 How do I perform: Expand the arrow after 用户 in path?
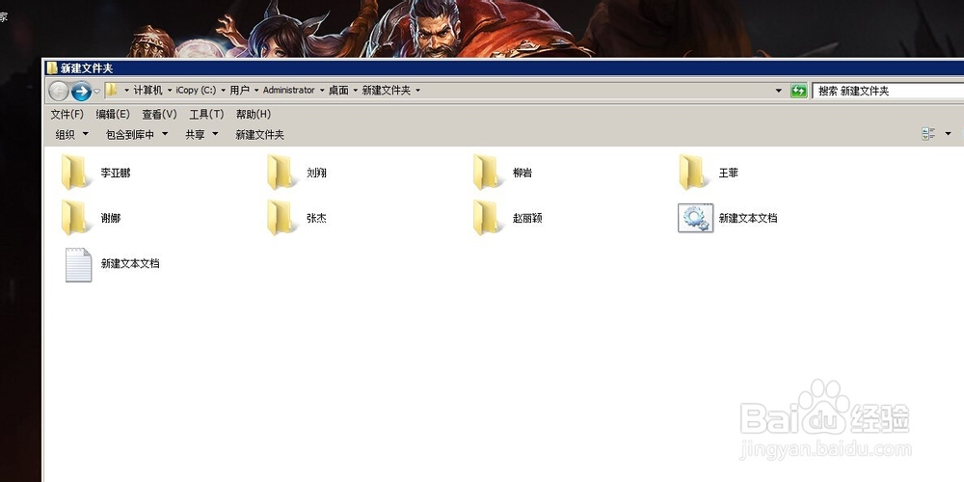pos(256,91)
